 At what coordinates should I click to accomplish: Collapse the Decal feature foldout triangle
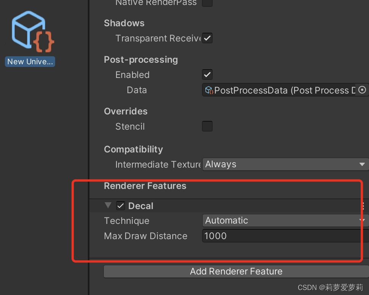point(108,205)
